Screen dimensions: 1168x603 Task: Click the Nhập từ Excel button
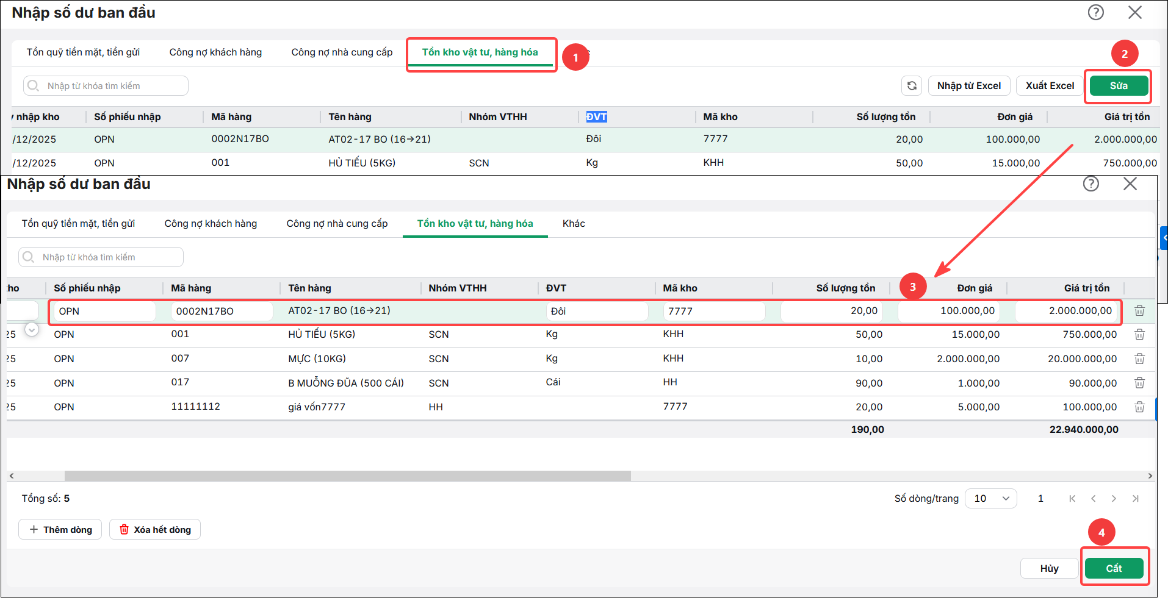pyautogui.click(x=969, y=86)
